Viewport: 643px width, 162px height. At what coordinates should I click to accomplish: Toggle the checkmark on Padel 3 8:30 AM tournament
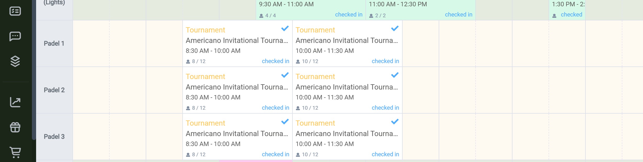pyautogui.click(x=285, y=122)
